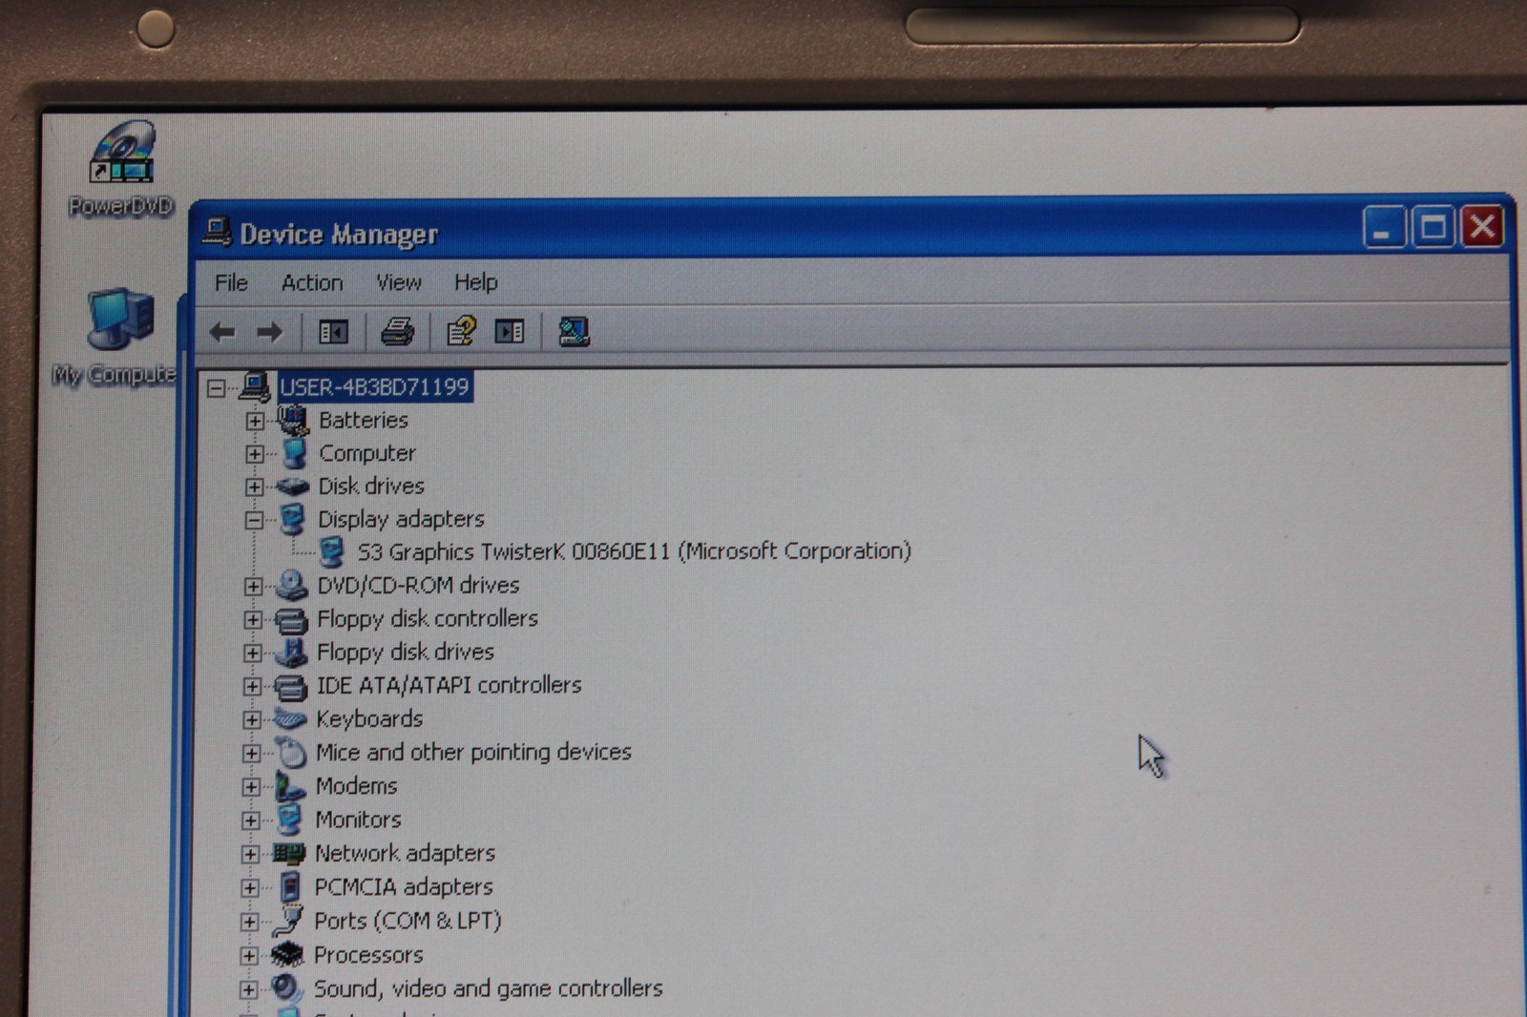Select the IDE ATA/ATAPI controllers label
This screenshot has height=1017, width=1527.
(x=450, y=685)
